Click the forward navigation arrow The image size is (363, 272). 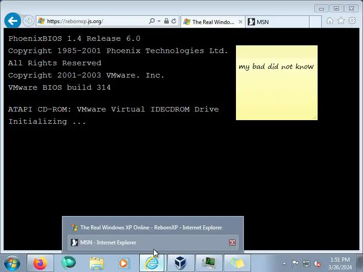29,21
